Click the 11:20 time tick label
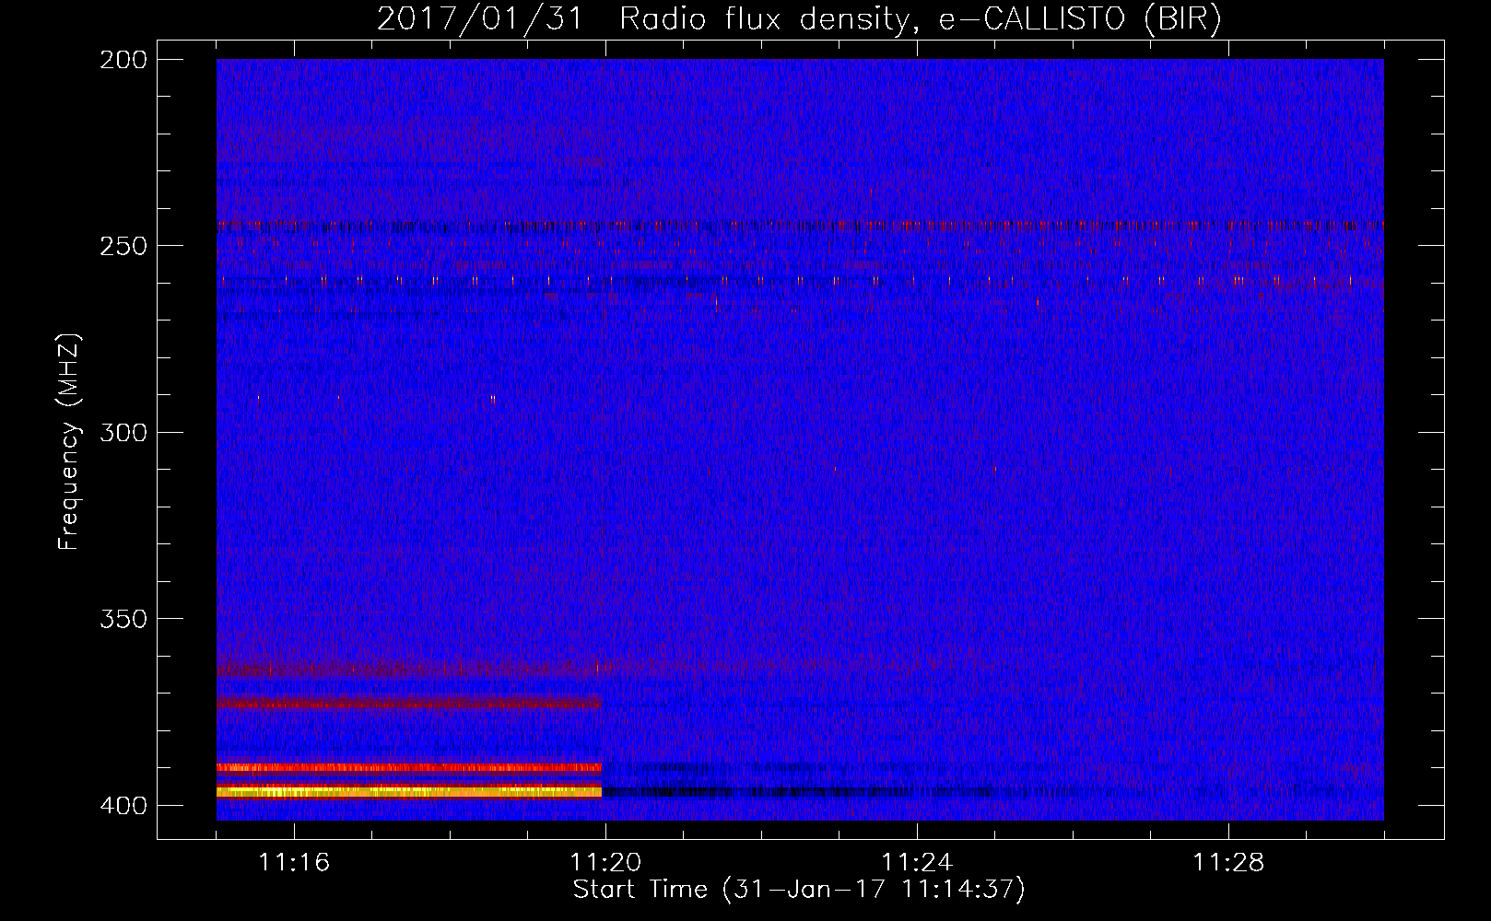1491x921 pixels. point(605,862)
